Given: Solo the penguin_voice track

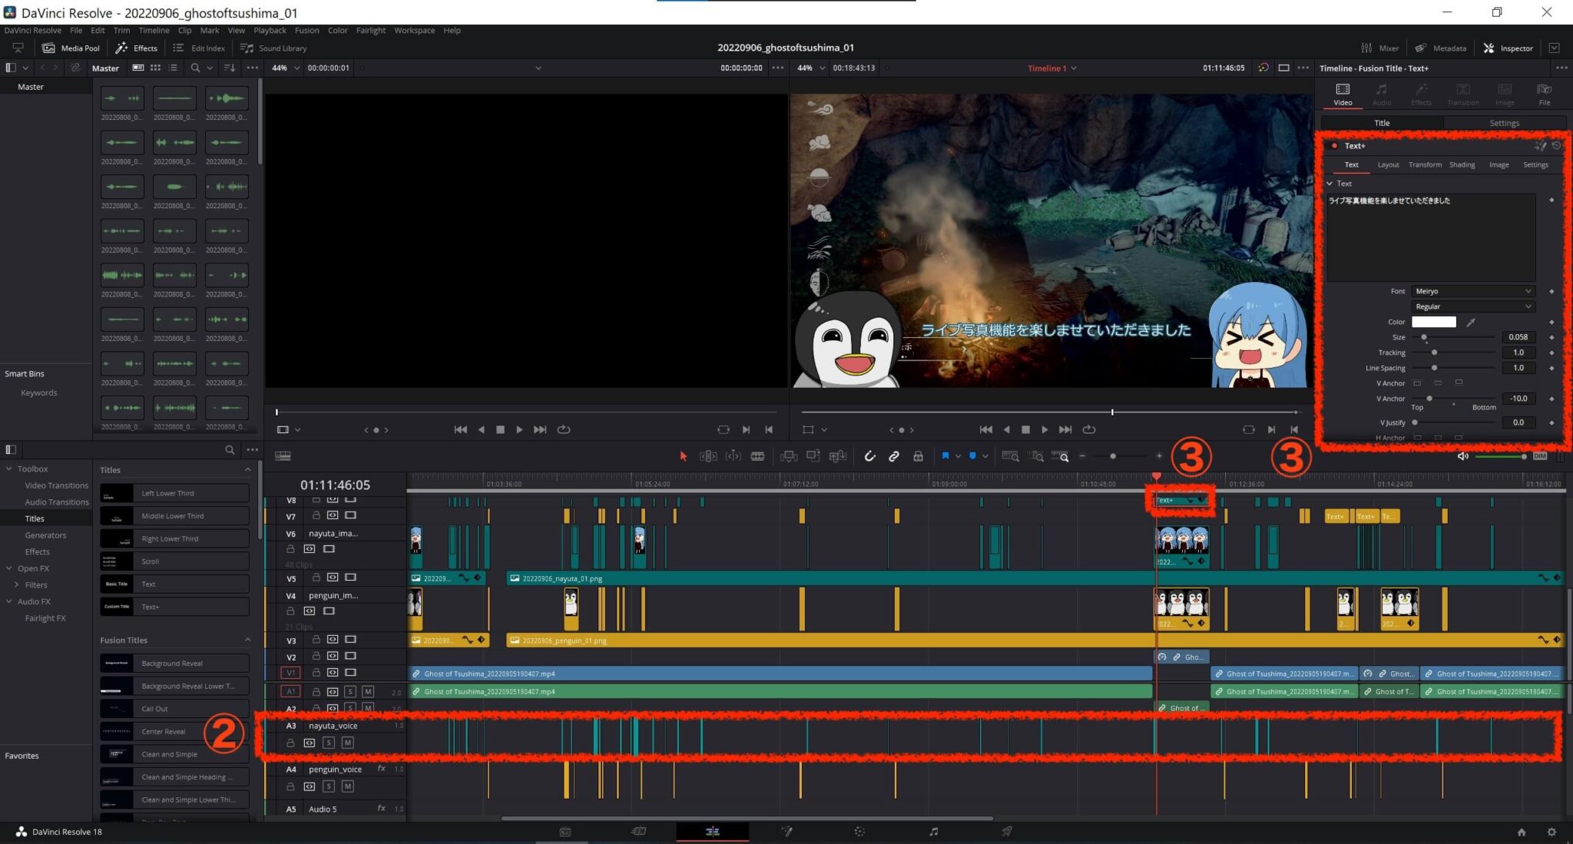Looking at the screenshot, I should click(x=330, y=786).
